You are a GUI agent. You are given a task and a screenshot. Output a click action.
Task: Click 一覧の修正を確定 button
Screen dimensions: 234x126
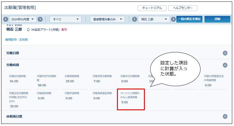coord(189,19)
